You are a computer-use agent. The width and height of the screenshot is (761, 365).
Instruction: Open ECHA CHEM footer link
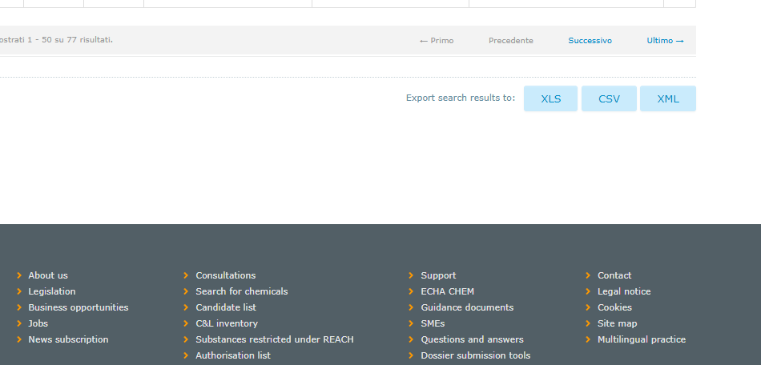[447, 291]
